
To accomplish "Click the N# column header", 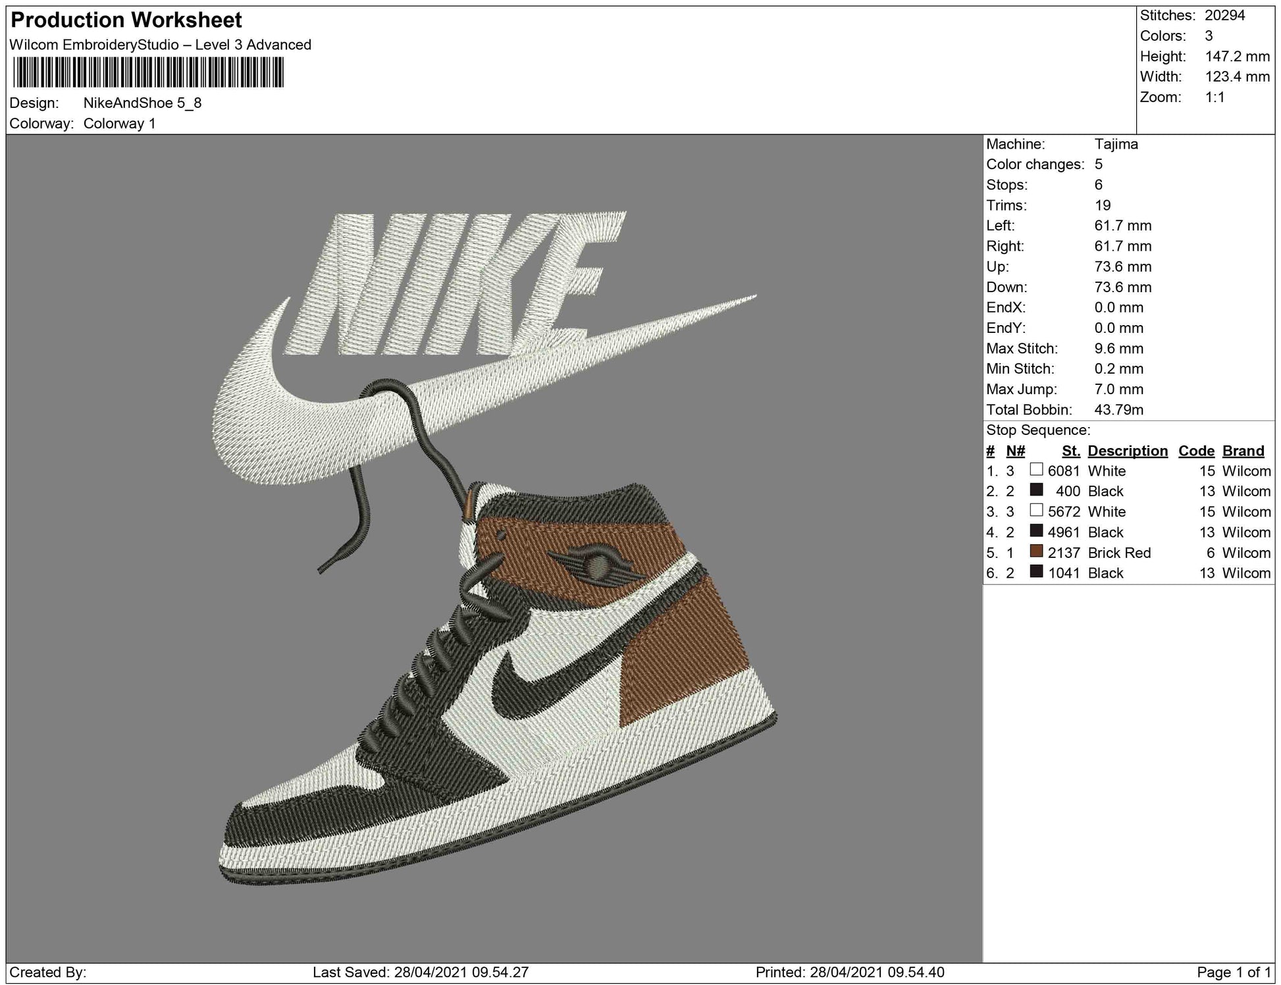I will tap(1015, 451).
